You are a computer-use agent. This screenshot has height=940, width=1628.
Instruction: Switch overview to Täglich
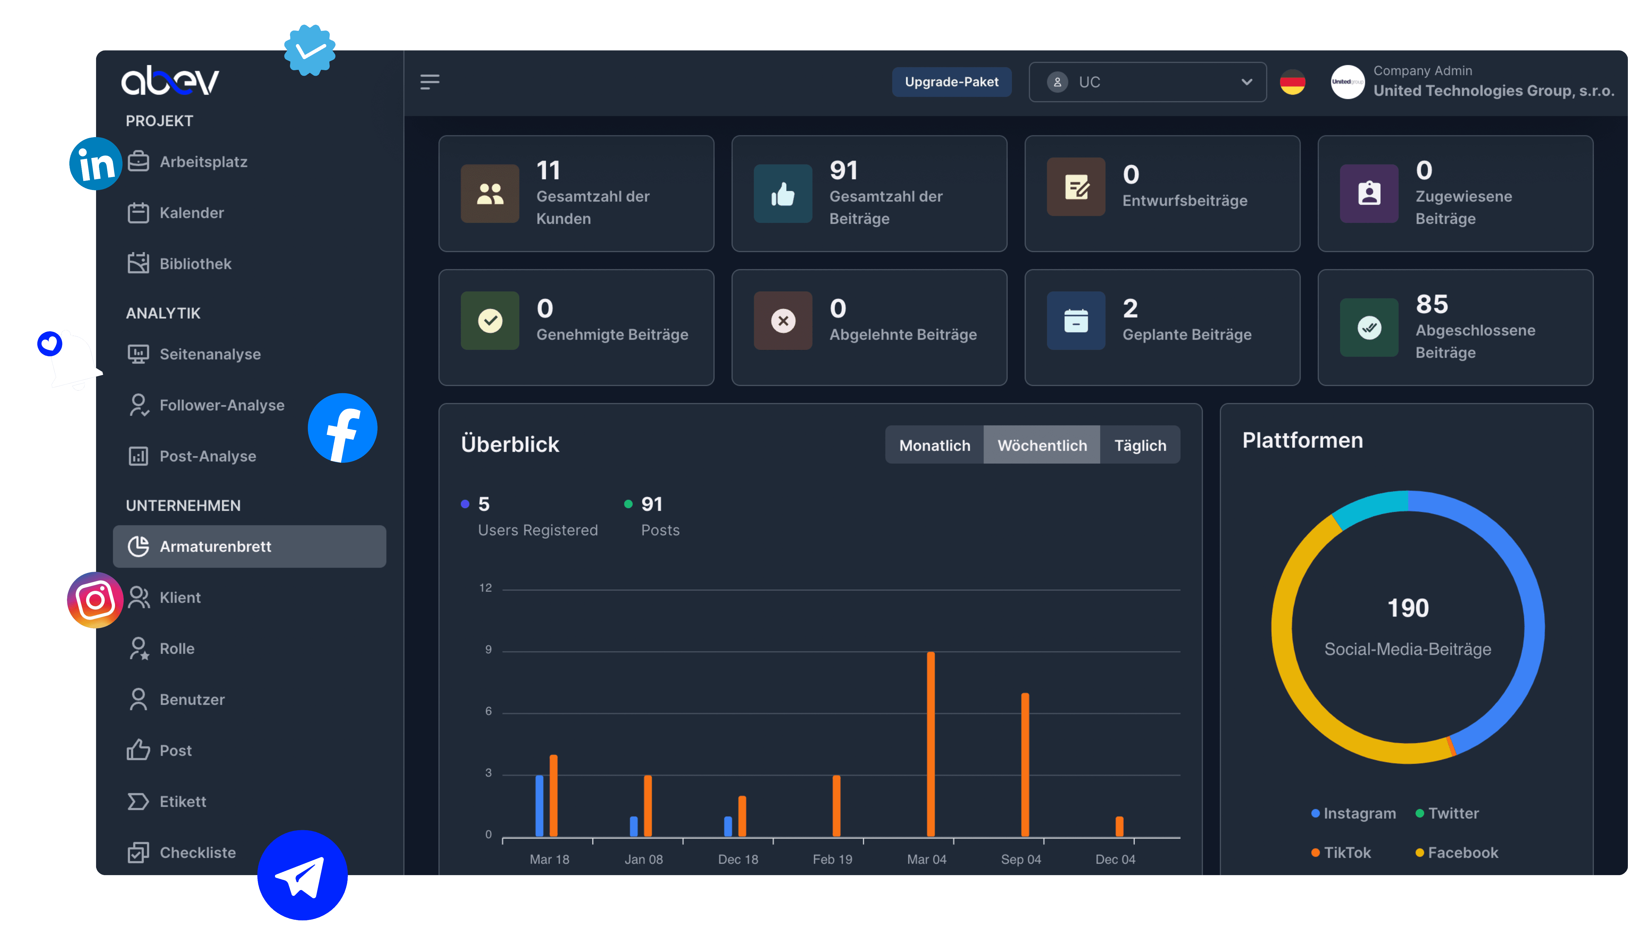(x=1141, y=445)
